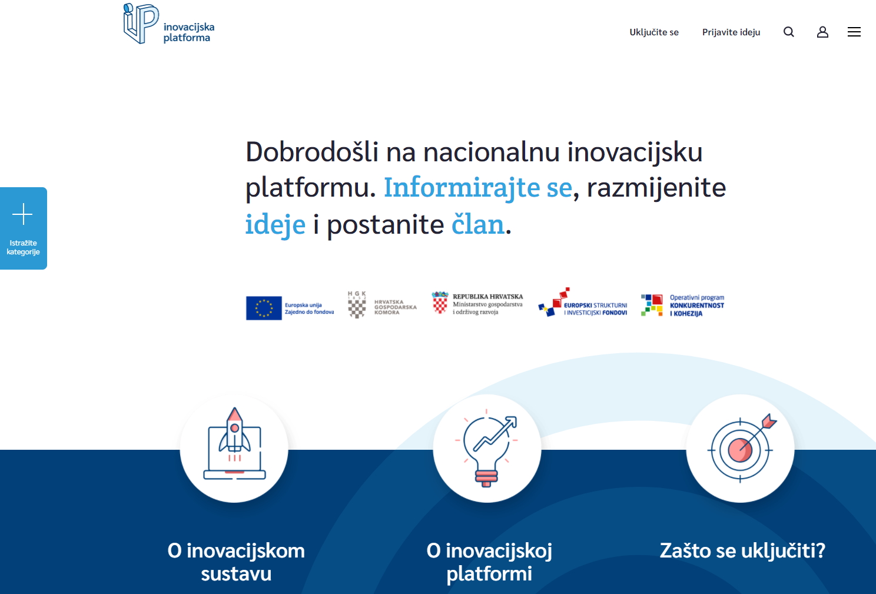This screenshot has width=876, height=594.
Task: Click the Republika Hrvatska ministry logo
Action: (477, 304)
